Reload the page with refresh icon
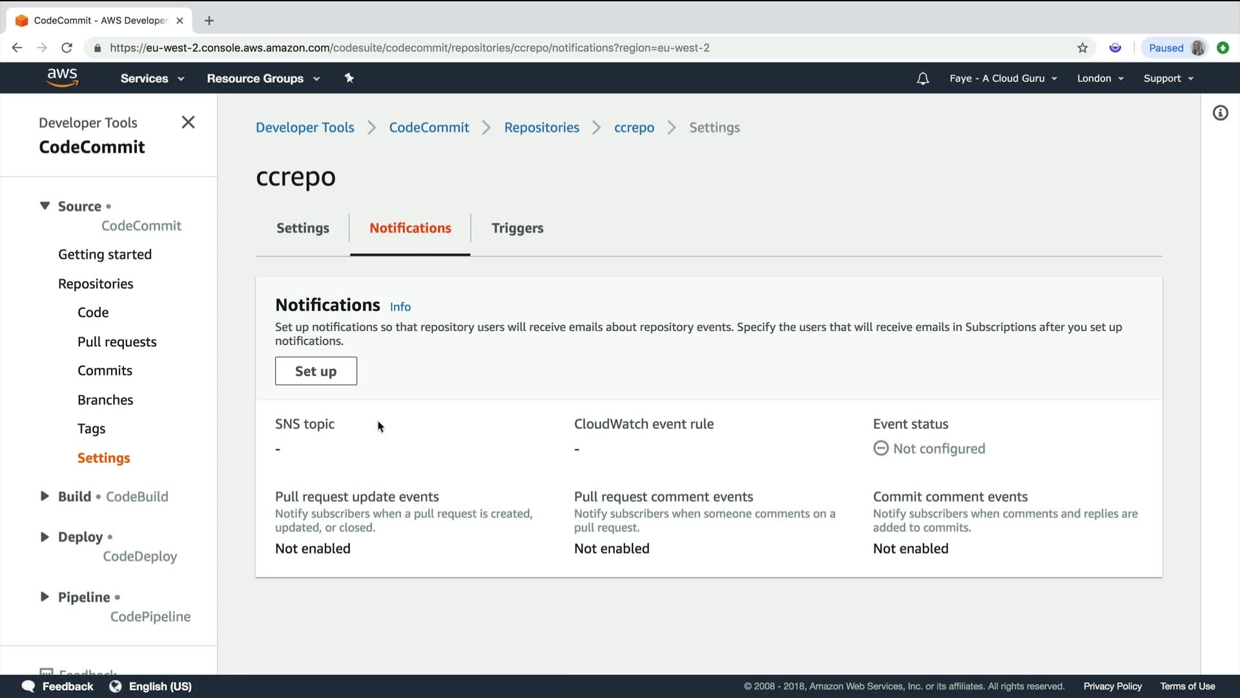This screenshot has height=698, width=1240. pos(67,48)
